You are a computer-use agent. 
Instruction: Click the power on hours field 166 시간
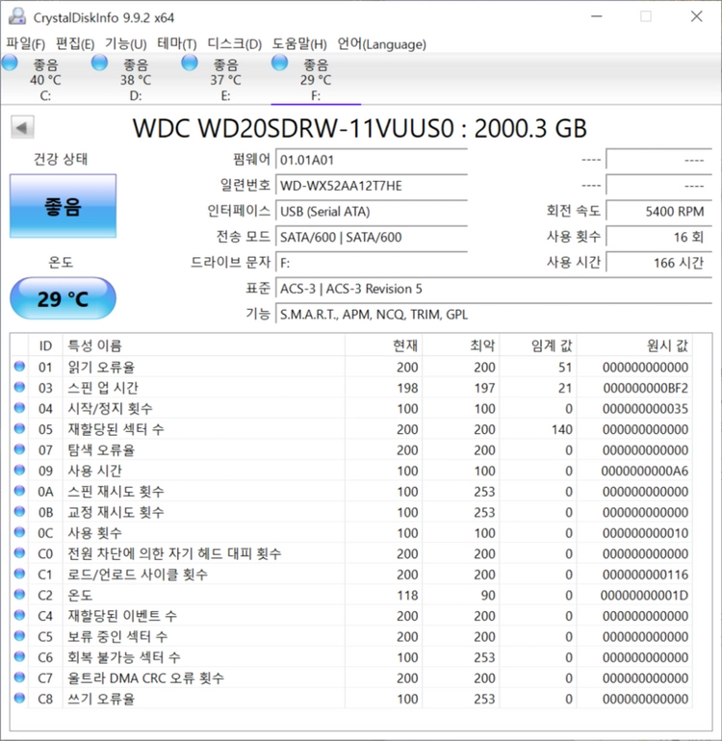pyautogui.click(x=658, y=263)
